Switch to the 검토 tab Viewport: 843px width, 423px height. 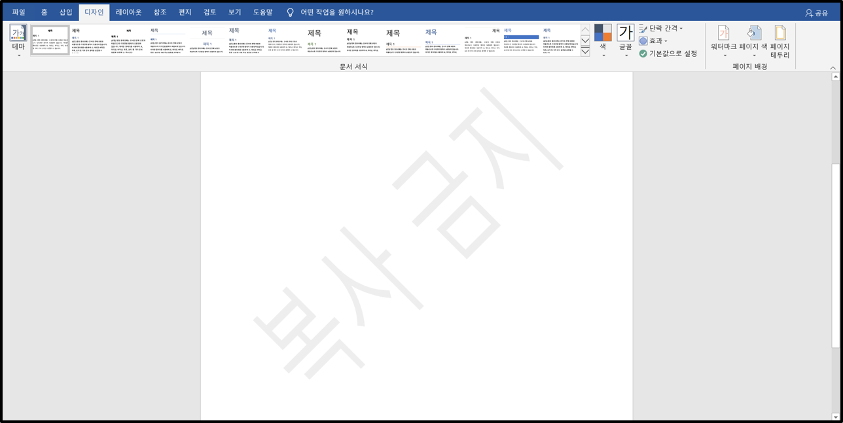pos(210,12)
